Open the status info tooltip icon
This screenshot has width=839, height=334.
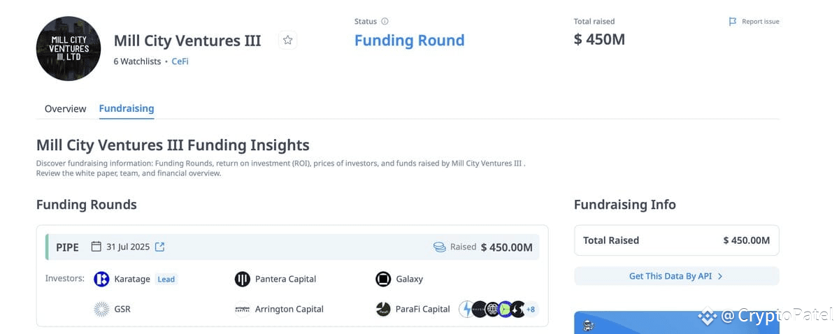pos(385,22)
